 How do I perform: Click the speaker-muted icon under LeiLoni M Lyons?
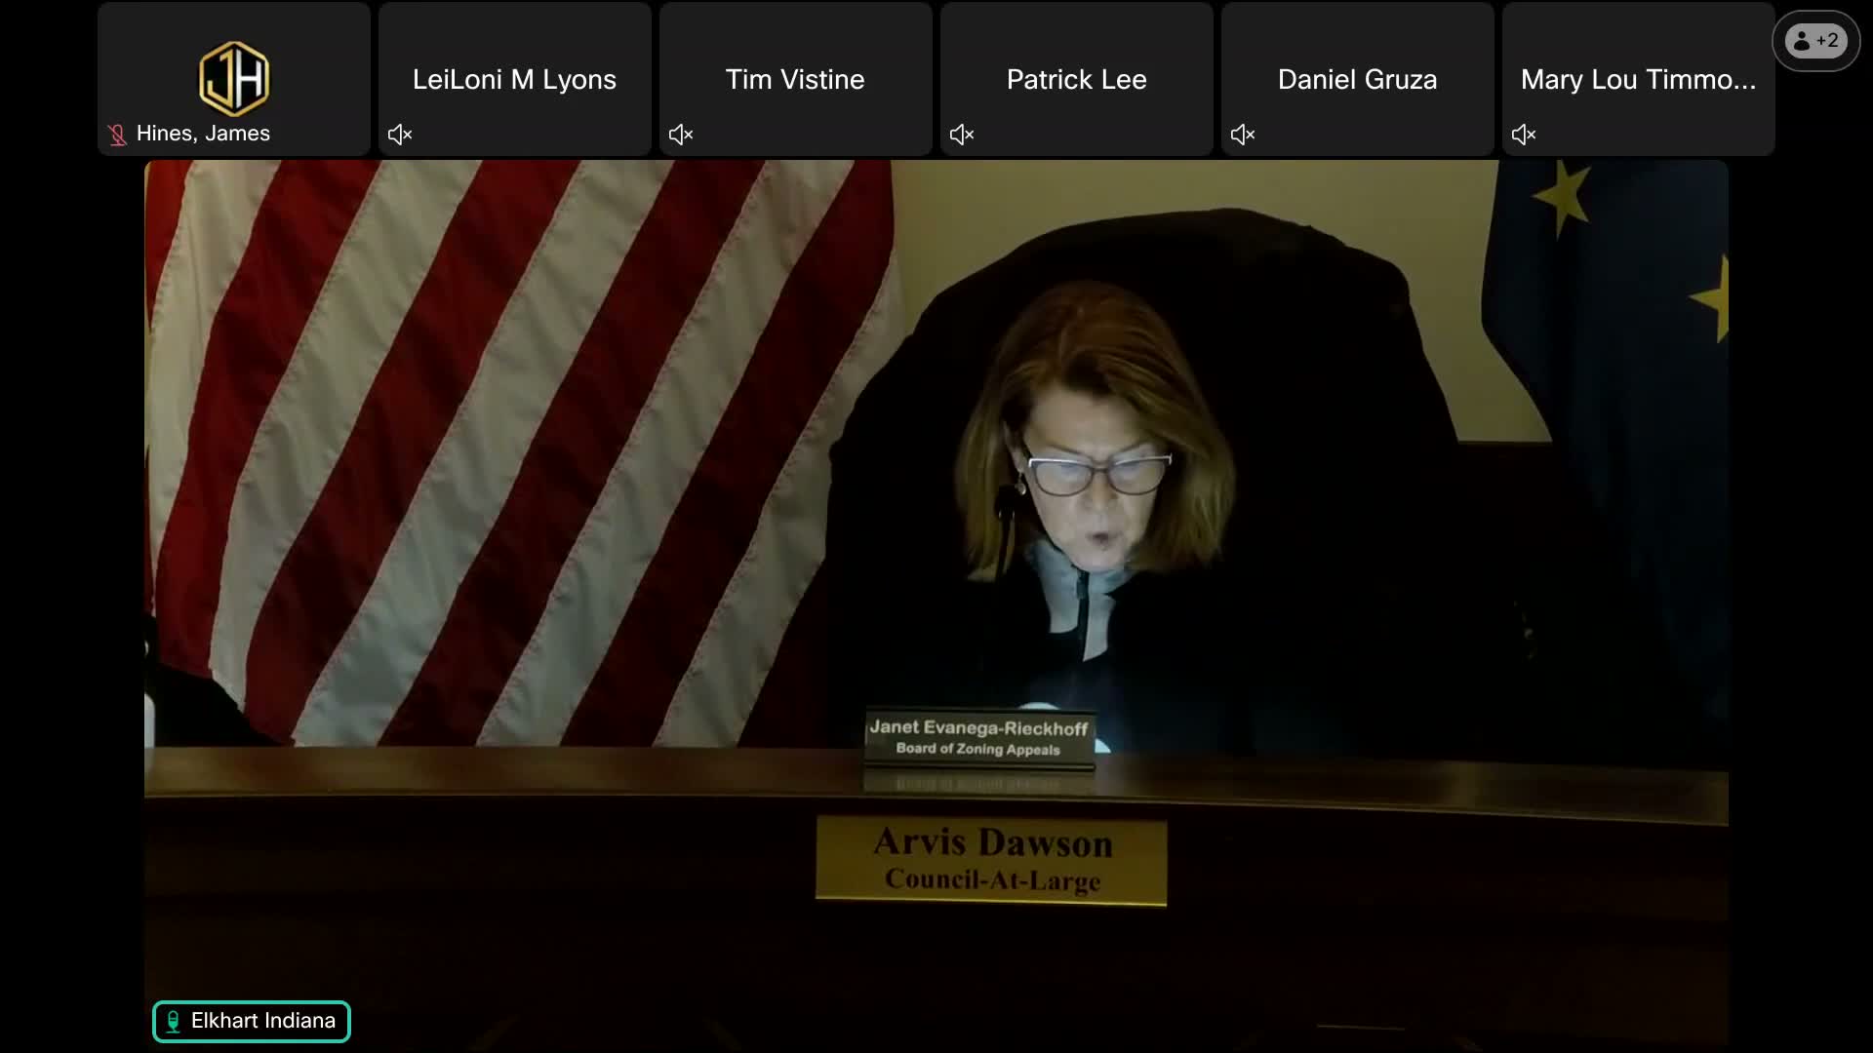click(400, 135)
